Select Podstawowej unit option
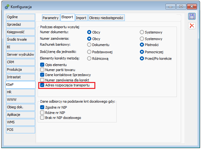This screenshot has height=149, width=201. [x=89, y=52]
